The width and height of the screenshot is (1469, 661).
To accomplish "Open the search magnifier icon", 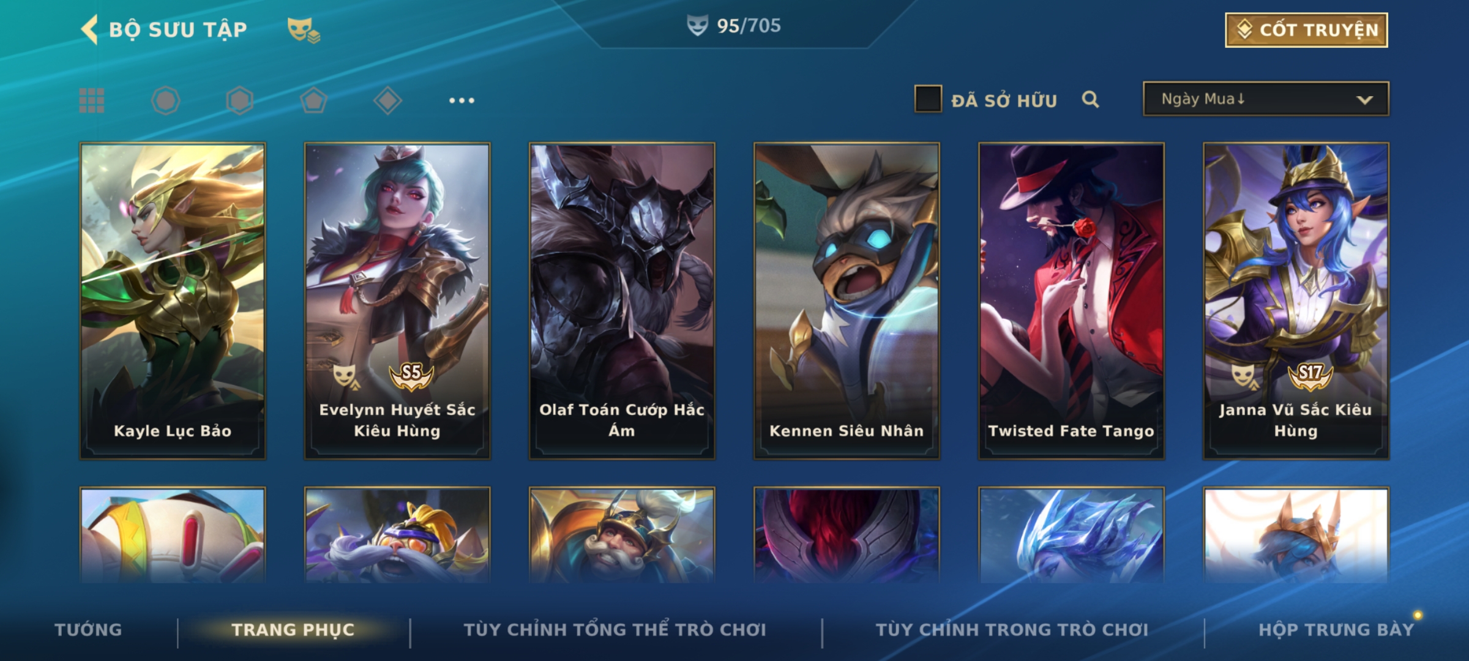I will tap(1090, 99).
